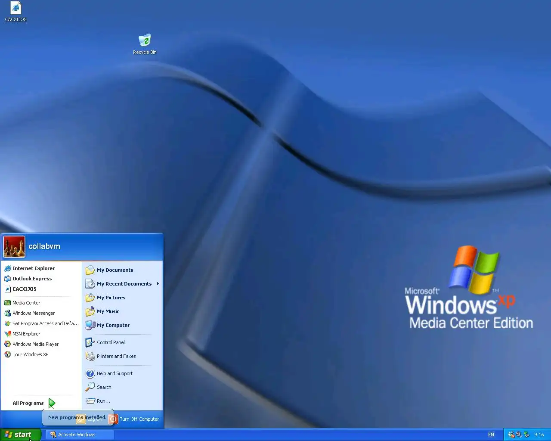Open the My Music folder
The height and width of the screenshot is (441, 551).
pyautogui.click(x=123, y=311)
